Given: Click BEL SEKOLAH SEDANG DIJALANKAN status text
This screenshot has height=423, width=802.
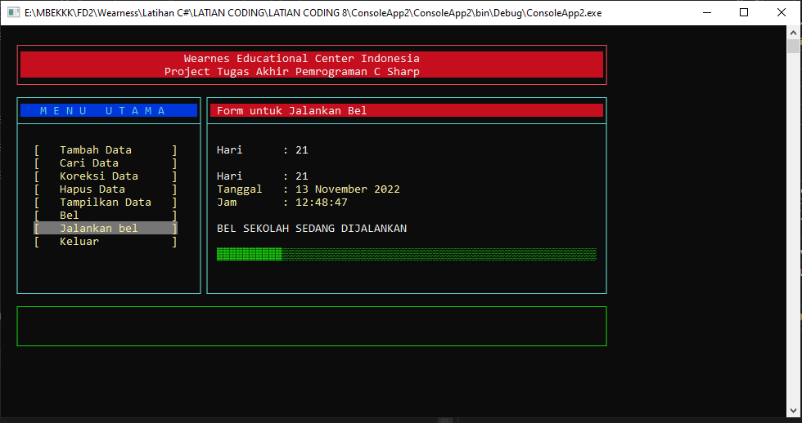Looking at the screenshot, I should [312, 229].
